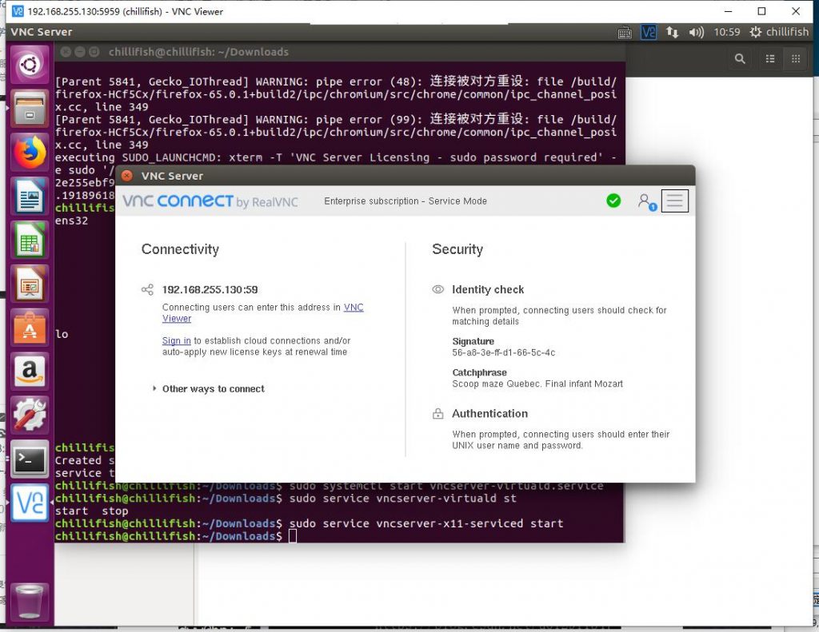Viewport: 819px width, 632px height.
Task: Click the Sign in link
Action: pos(177,341)
